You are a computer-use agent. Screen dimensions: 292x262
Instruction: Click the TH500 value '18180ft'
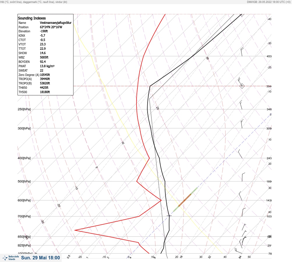point(45,92)
